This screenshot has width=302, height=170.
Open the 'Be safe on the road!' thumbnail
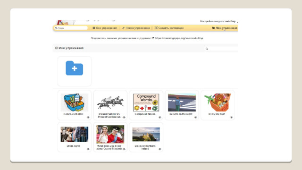(x=182, y=102)
